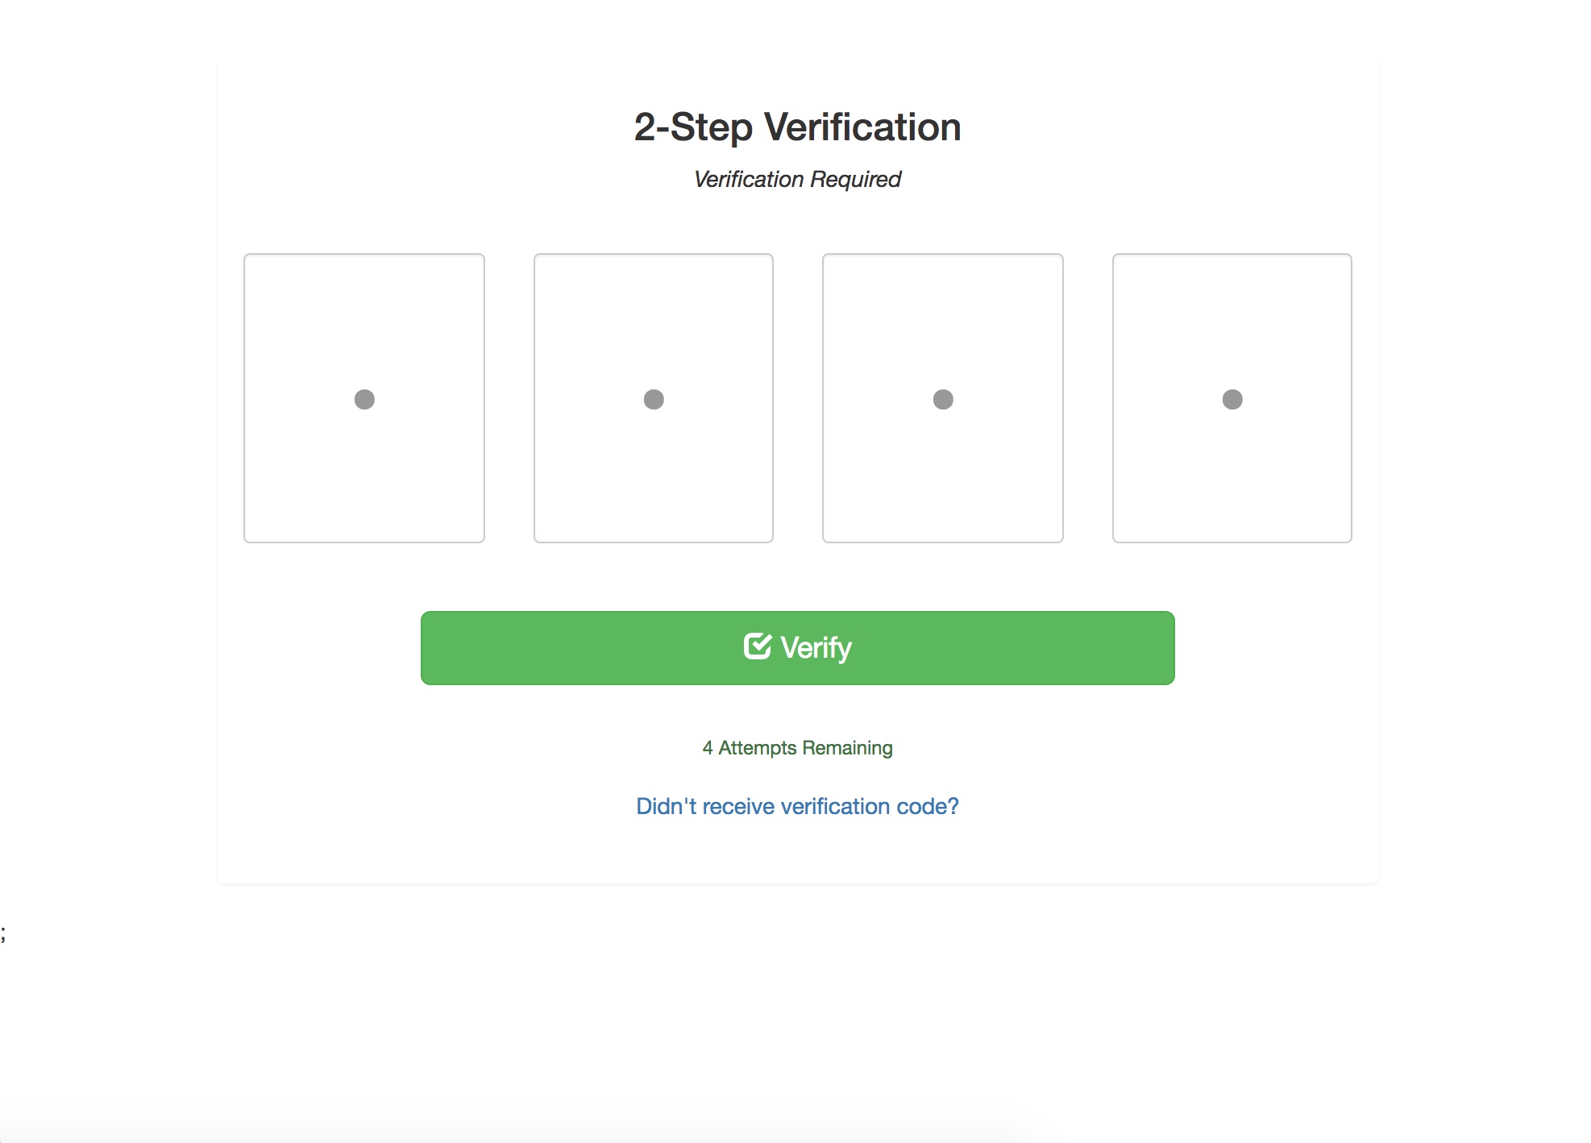Click the checkmark icon on Verify button
Screen dimensions: 1591x1143
(758, 646)
